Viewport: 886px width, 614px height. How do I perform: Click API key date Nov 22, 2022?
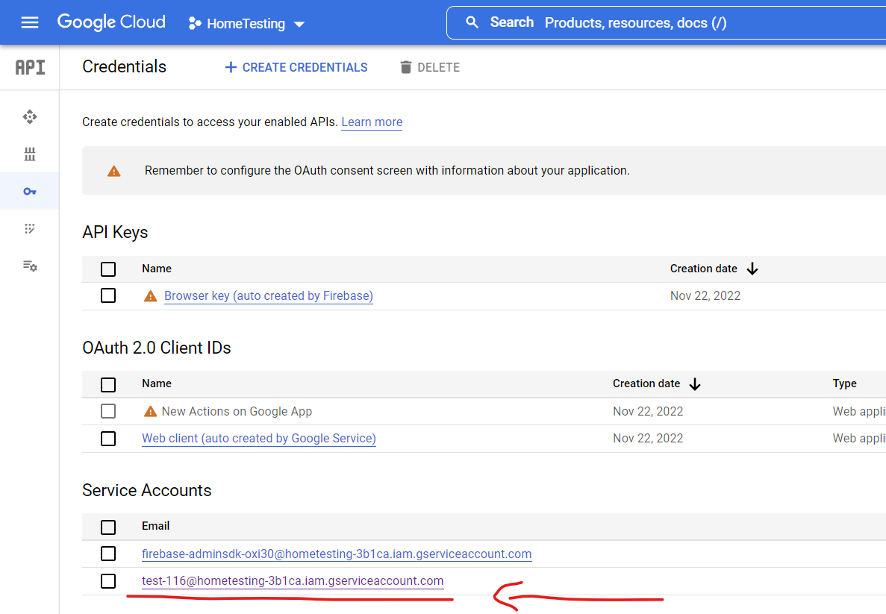(705, 296)
